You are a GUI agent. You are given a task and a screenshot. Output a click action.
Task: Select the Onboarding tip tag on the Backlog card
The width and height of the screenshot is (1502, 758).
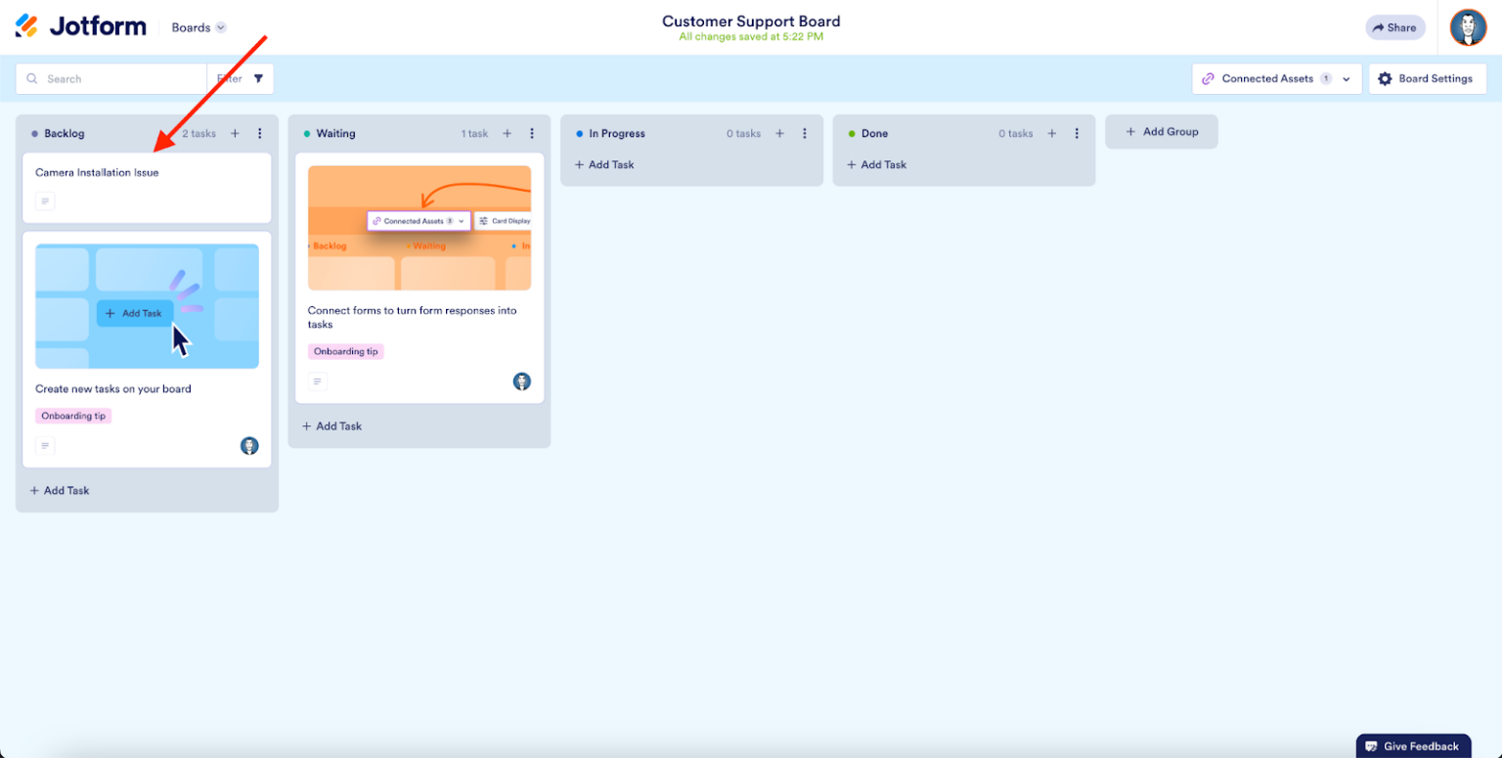72,416
